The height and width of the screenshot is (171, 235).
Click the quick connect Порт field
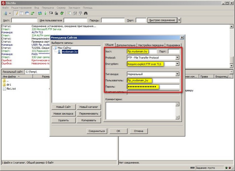point(141,20)
